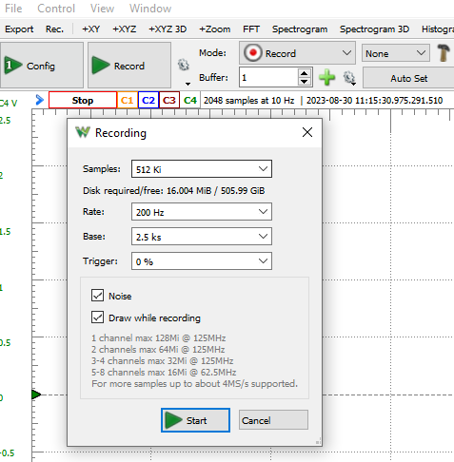The image size is (454, 462).
Task: Increase Buffer value with up stepper
Action: point(304,73)
